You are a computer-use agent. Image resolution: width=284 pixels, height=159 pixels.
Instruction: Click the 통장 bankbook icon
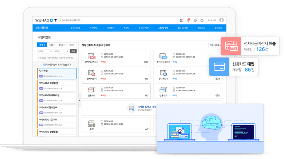tap(91, 123)
